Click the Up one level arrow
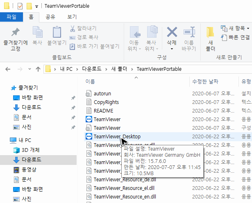The image size is (252, 203). point(38,69)
